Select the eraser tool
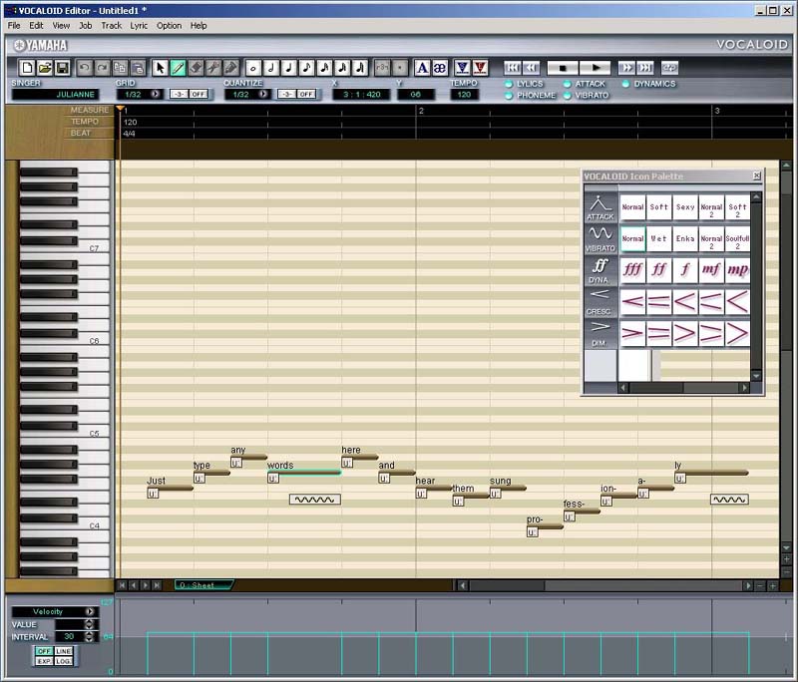This screenshot has width=798, height=682. point(196,67)
